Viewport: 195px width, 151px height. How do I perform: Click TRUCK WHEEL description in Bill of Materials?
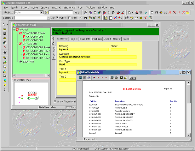coord(122,127)
